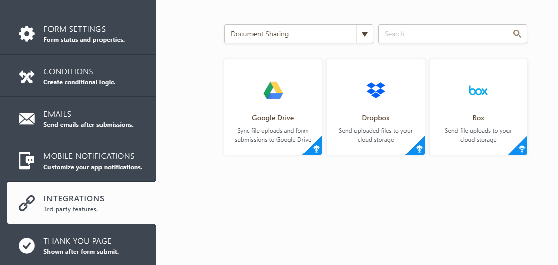Focus the integrations Search field
Image resolution: width=558 pixels, height=265 pixels.
[444, 34]
